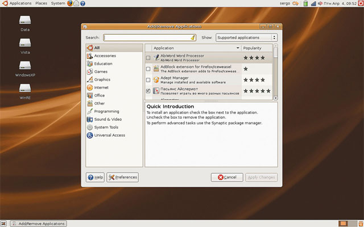The width and height of the screenshot is (364, 227).
Task: Click the Cancel button
Action: (x=227, y=178)
